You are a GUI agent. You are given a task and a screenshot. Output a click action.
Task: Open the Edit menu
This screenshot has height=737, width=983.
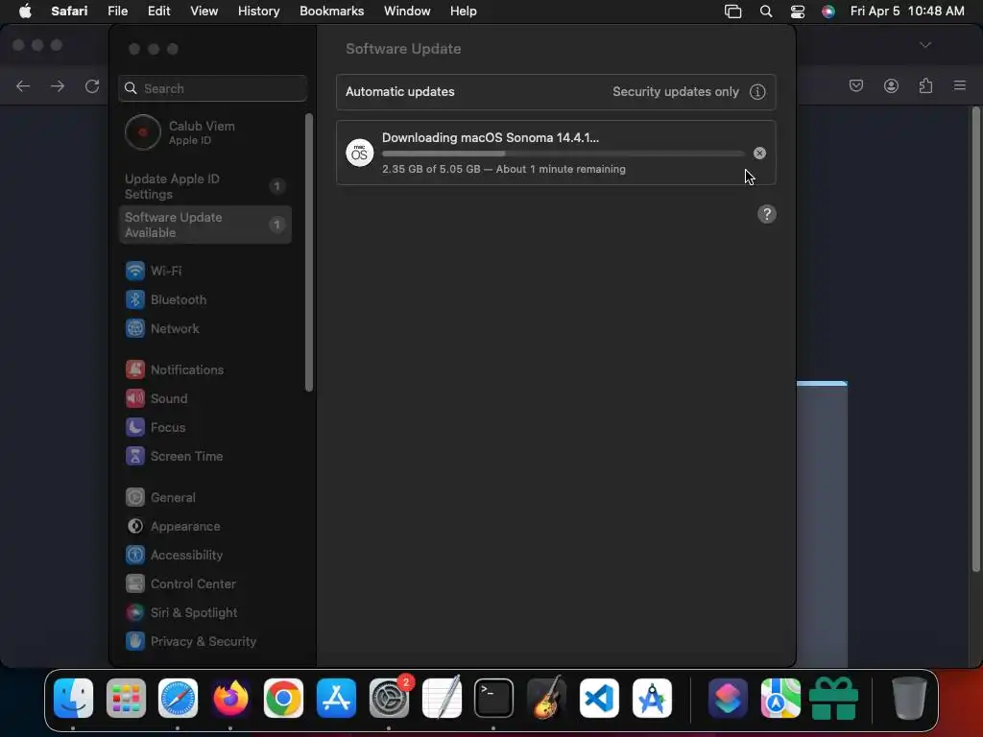point(159,12)
